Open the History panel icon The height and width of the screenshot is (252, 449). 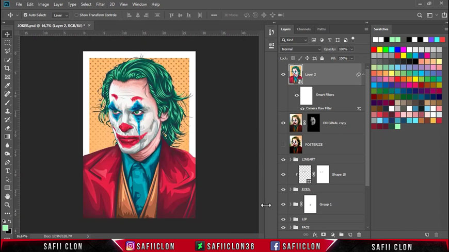pyautogui.click(x=271, y=32)
